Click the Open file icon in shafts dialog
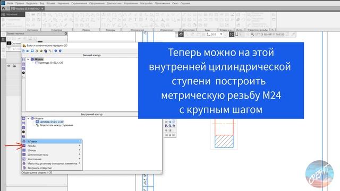 (x=28, y=51)
